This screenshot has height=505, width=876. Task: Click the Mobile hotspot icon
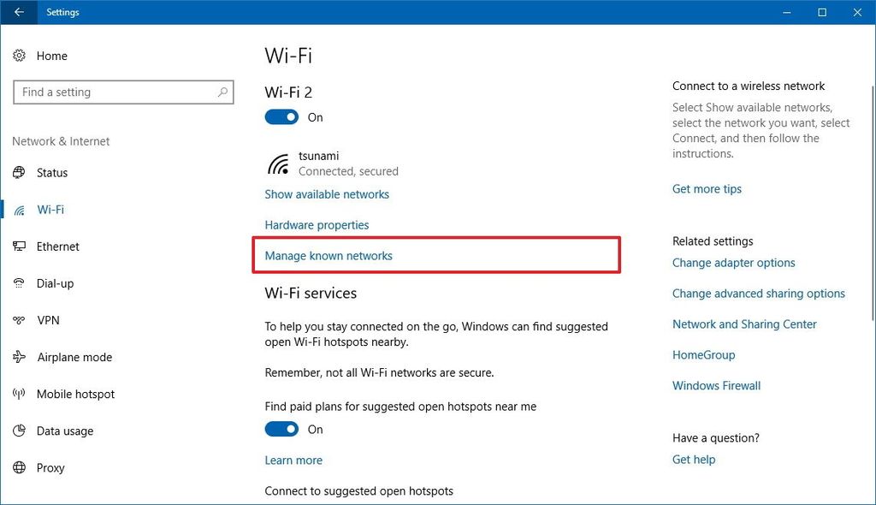(x=20, y=395)
